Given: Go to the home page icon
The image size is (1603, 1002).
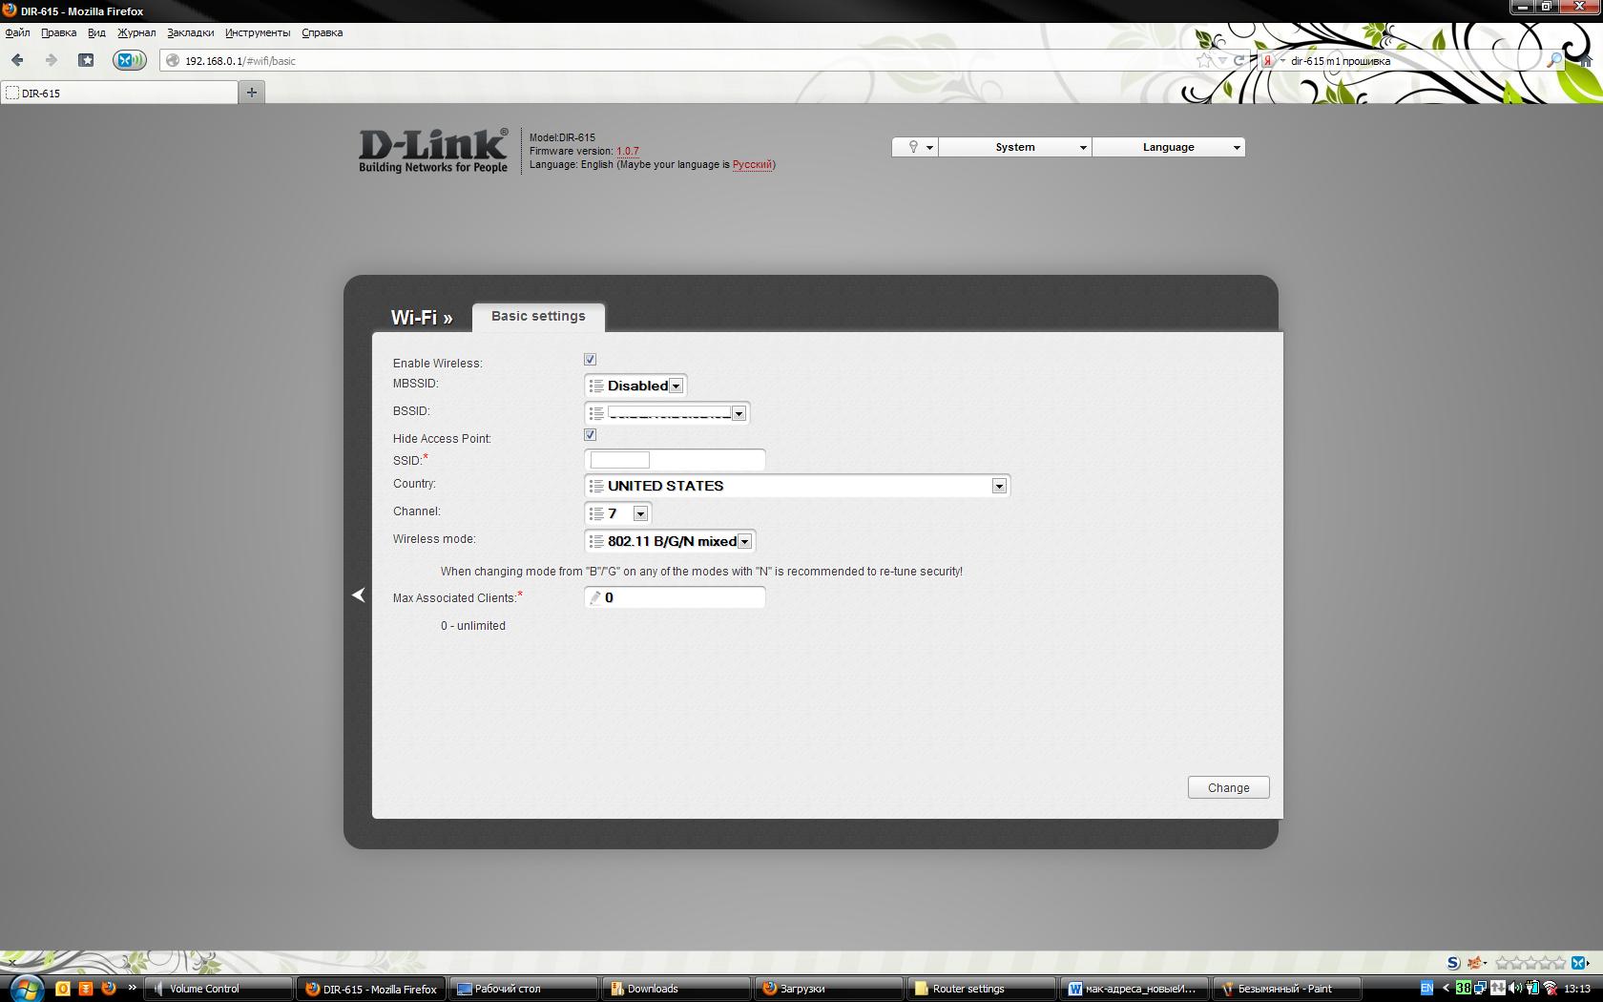Looking at the screenshot, I should click(x=1586, y=60).
